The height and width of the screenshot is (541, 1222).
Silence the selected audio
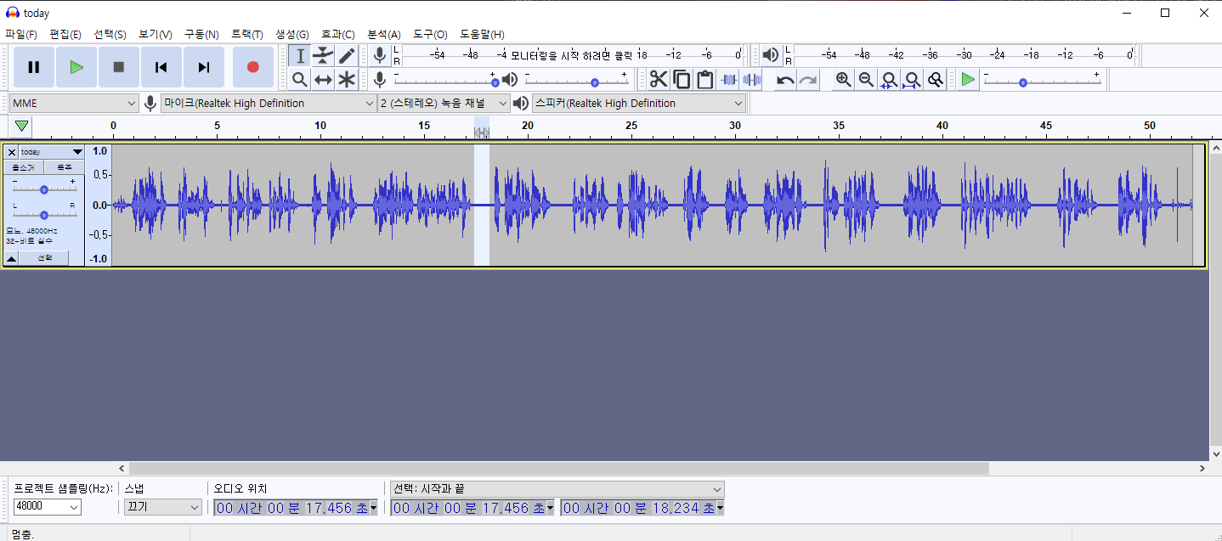[x=751, y=80]
